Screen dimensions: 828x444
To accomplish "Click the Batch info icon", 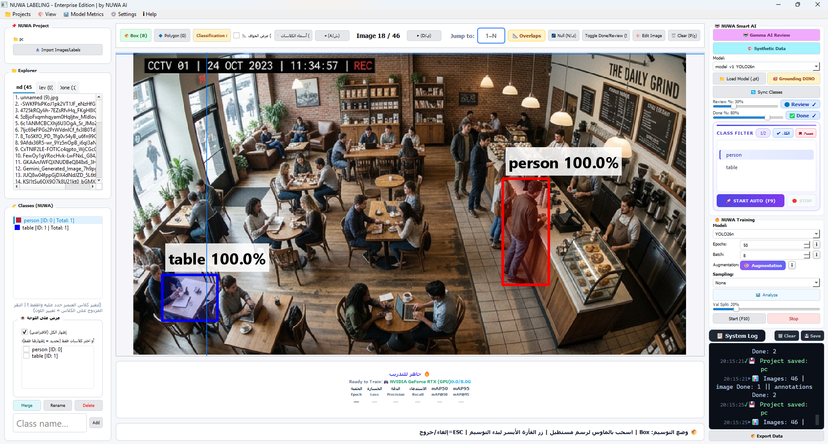I will 816,255.
